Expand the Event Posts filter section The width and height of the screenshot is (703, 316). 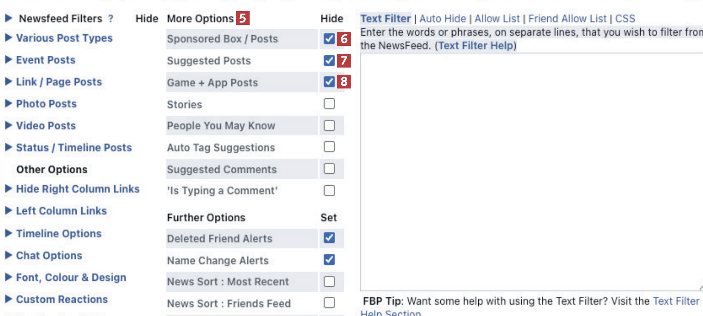click(x=8, y=60)
